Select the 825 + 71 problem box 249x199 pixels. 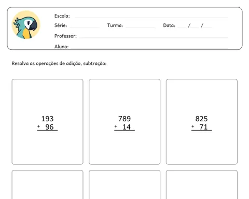[202, 122]
